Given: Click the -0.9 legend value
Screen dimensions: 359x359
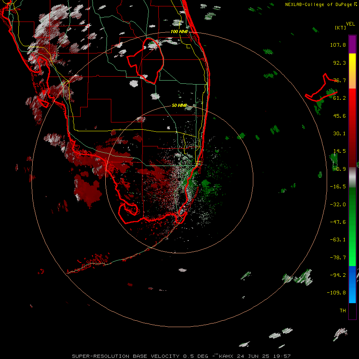Looking at the screenshot, I should [x=339, y=169].
